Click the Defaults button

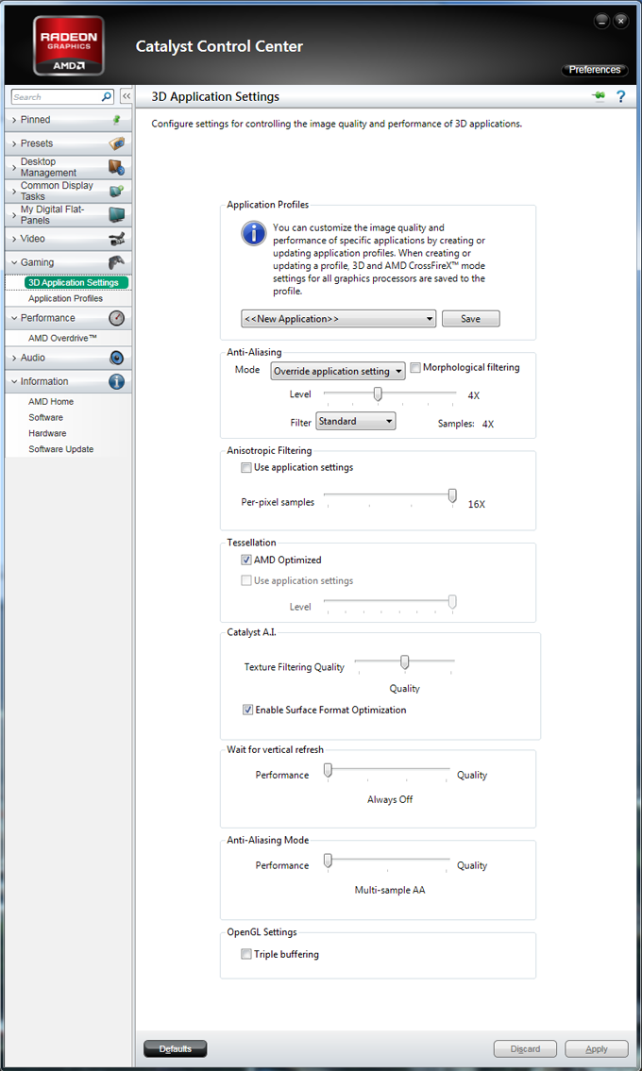click(x=175, y=1049)
